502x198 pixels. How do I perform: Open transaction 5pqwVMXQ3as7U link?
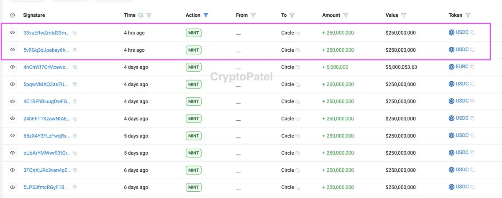tap(46, 84)
